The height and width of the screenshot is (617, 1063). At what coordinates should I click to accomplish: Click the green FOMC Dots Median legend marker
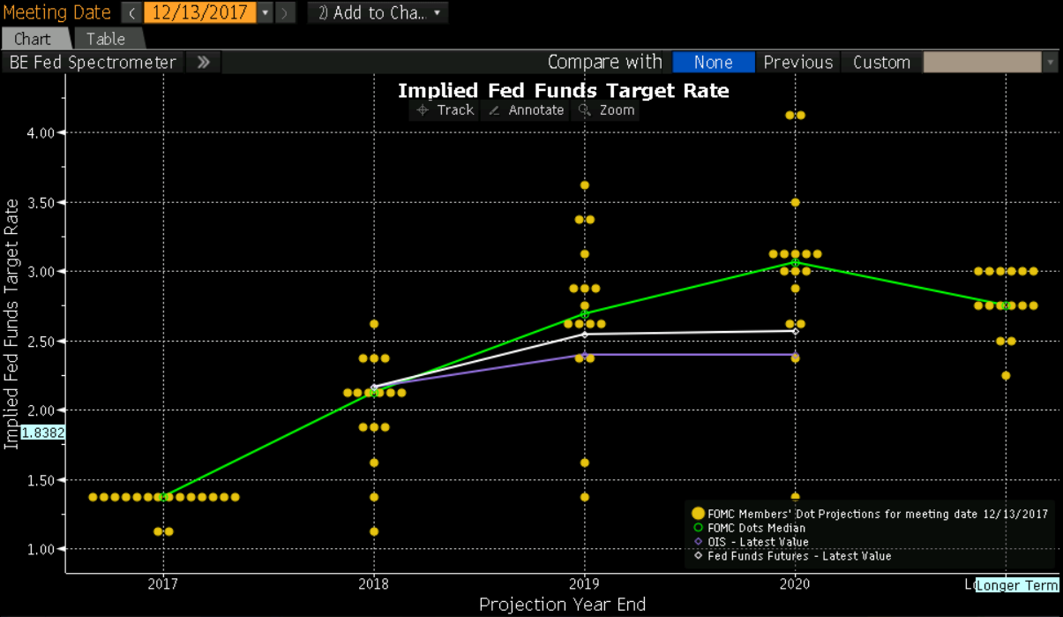coord(699,528)
